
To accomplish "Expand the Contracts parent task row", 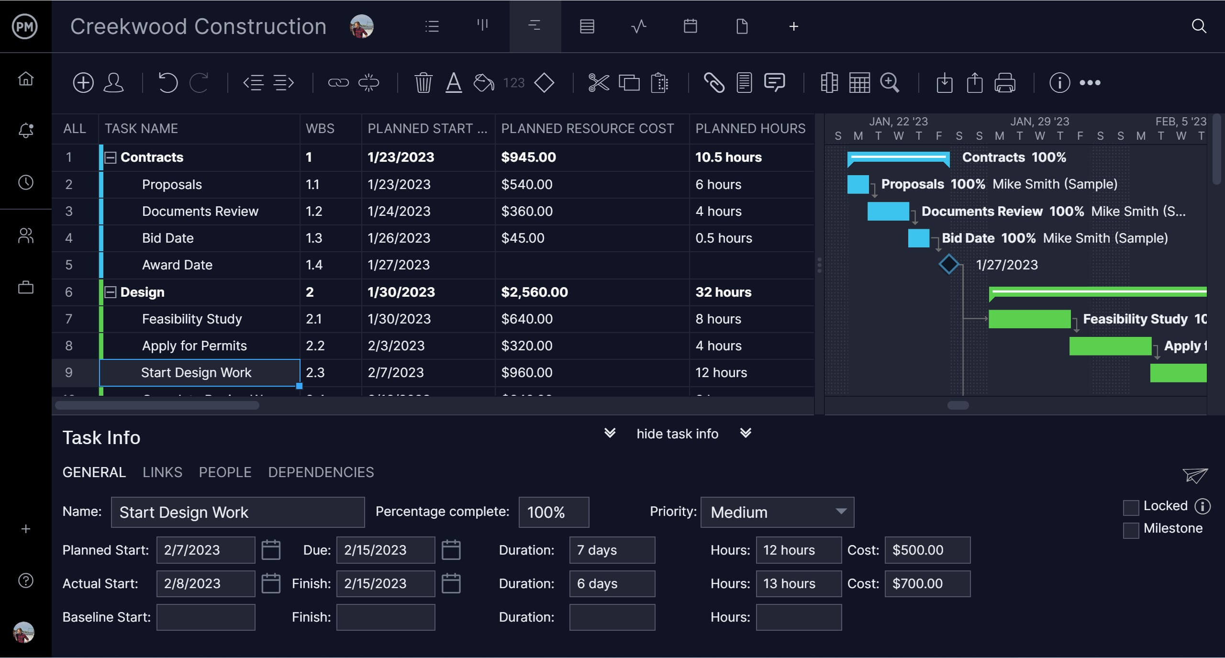I will (110, 157).
